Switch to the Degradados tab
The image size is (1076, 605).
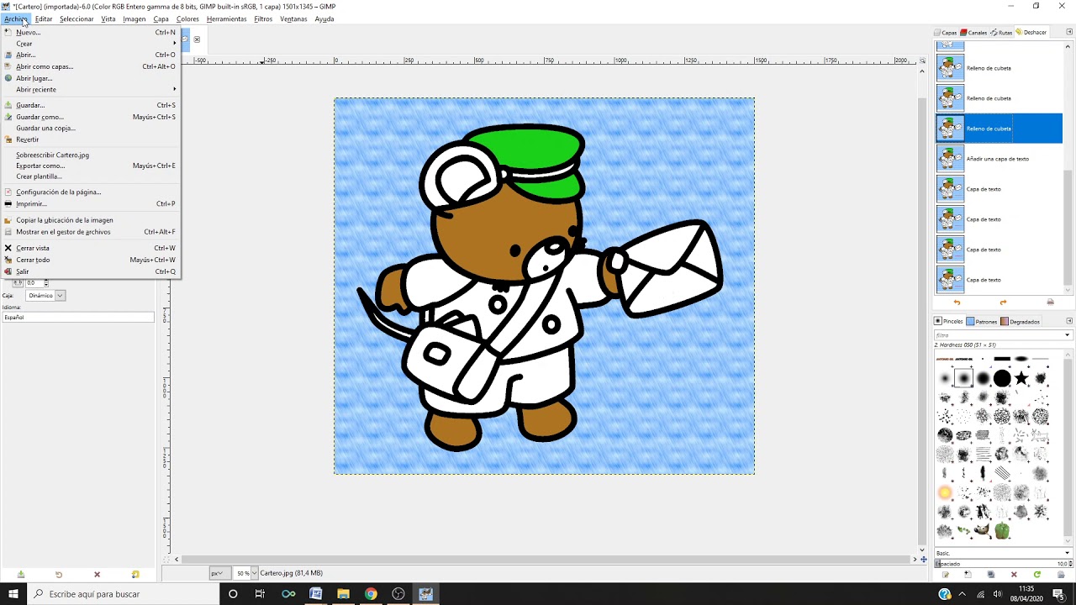(x=1021, y=321)
